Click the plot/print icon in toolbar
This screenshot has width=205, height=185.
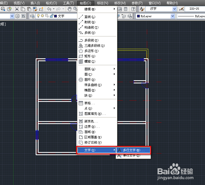pyautogui.click(x=3, y=9)
